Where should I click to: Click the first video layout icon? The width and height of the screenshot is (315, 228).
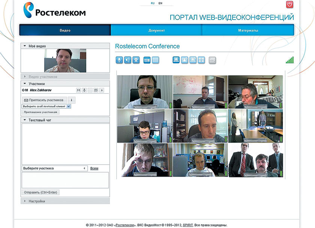[176, 60]
